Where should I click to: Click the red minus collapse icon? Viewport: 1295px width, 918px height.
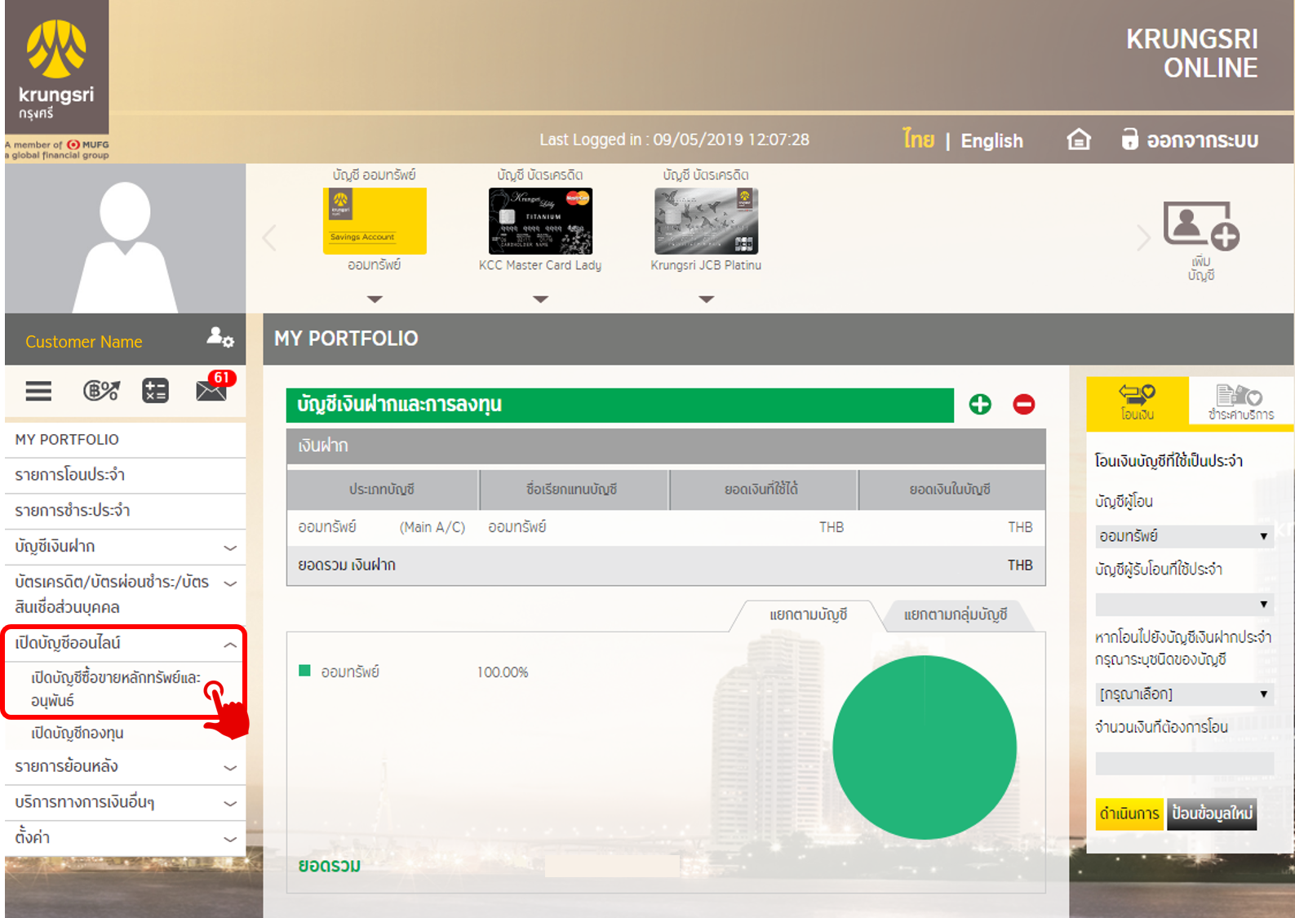[1024, 404]
